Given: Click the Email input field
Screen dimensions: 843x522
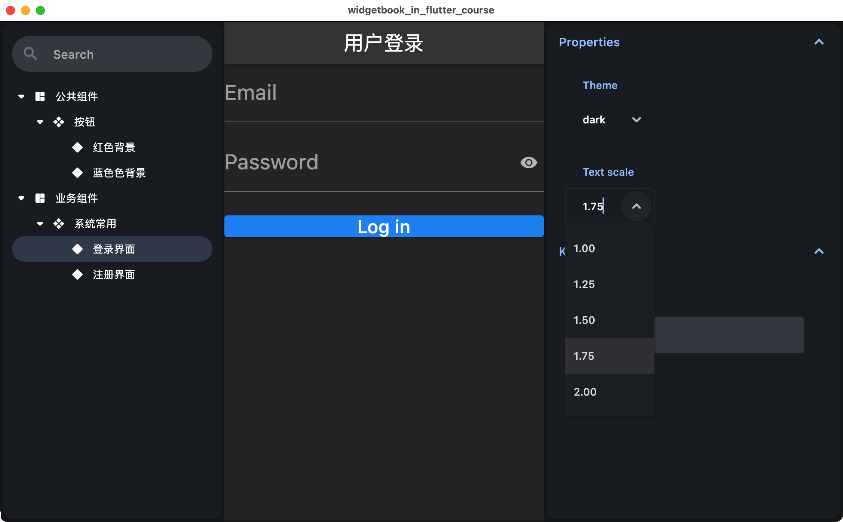Looking at the screenshot, I should (x=384, y=93).
